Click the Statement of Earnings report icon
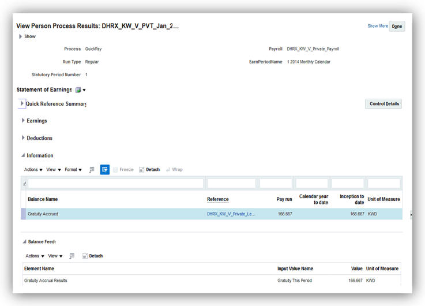Image resolution: width=425 pixels, height=306 pixels. click(78, 90)
